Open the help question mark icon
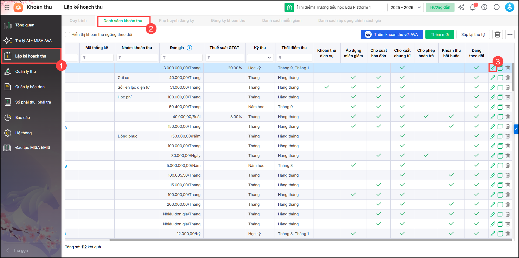Screen dimensions: 519x258 [484, 7]
